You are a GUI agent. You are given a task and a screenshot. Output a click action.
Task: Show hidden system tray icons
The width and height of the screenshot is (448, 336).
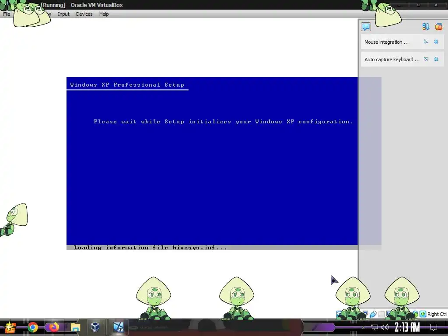click(x=364, y=327)
